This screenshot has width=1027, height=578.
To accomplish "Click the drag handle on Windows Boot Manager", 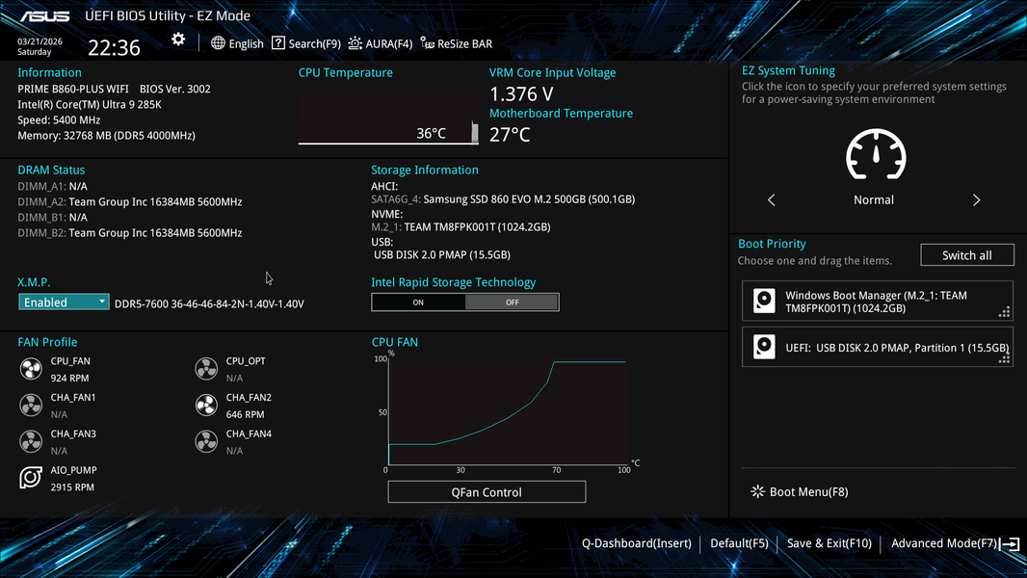I will pos(1004,312).
